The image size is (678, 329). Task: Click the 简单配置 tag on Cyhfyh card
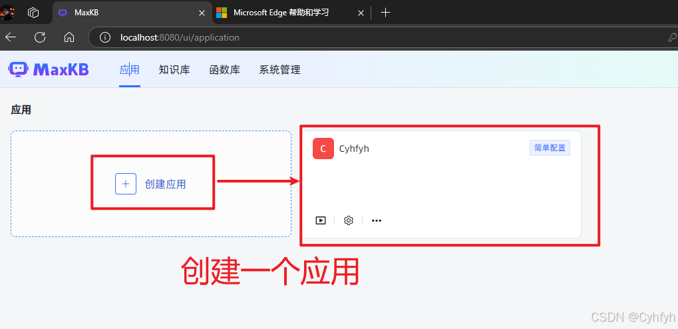coord(550,148)
